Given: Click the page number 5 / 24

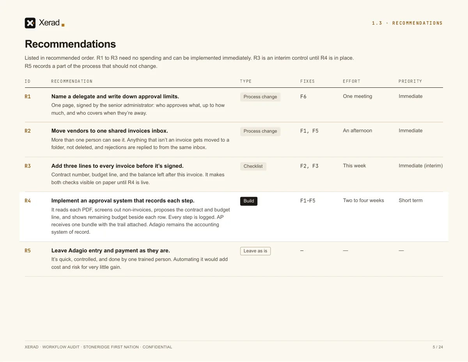Looking at the screenshot, I should pos(438,347).
